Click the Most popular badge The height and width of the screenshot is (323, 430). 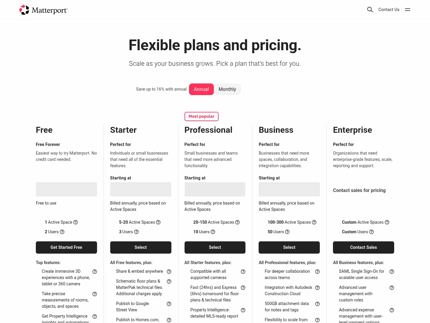(x=201, y=116)
